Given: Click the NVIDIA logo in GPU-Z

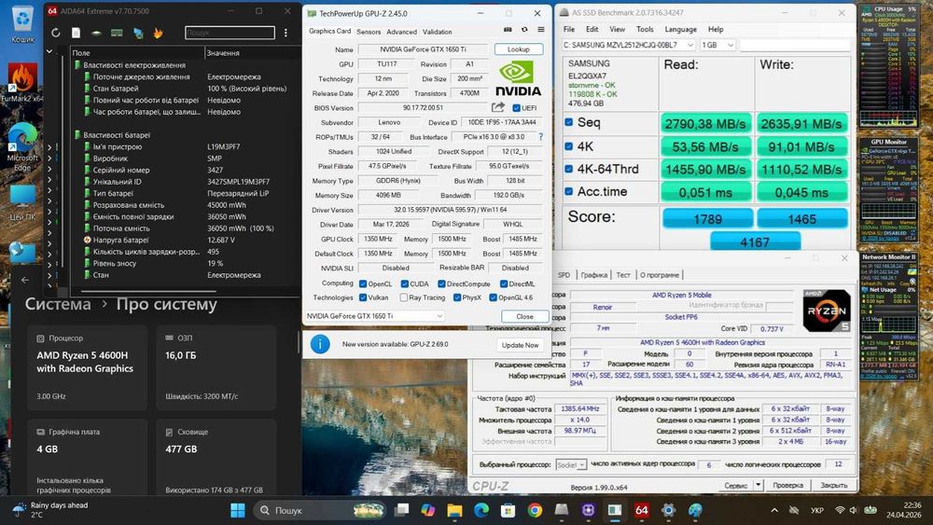Looking at the screenshot, I should 518,79.
